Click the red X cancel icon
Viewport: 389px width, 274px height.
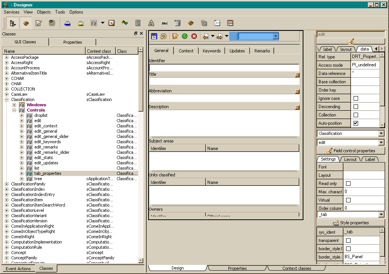194,36
